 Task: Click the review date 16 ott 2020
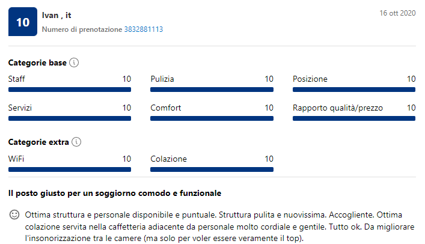397,13
